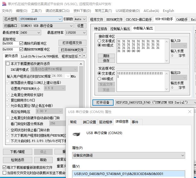
Task: Open the input ID dropdown
Action: pos(179,46)
